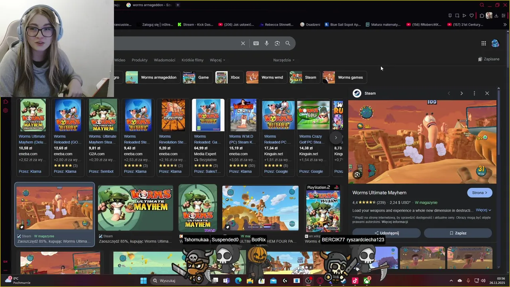Go to next image in Steam panel
The width and height of the screenshot is (510, 287).
[x=461, y=93]
